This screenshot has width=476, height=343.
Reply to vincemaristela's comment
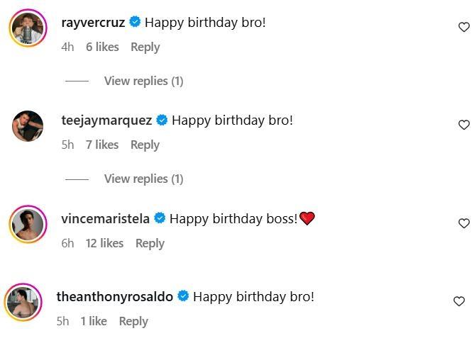pyautogui.click(x=150, y=243)
